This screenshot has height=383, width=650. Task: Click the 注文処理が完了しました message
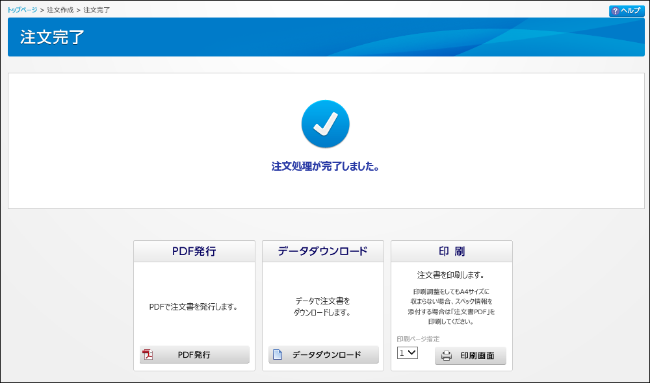click(x=325, y=166)
